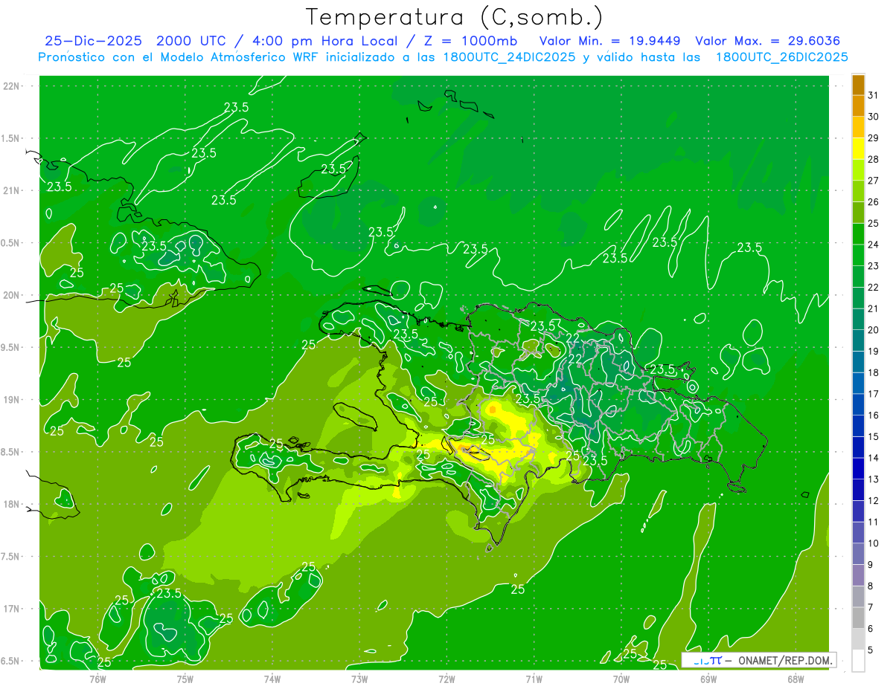Click the '75W' longitude axis label
Image resolution: width=893 pixels, height=689 pixels.
click(x=185, y=679)
